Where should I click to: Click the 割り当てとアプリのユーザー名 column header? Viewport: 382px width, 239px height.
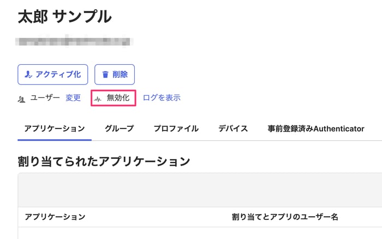(x=285, y=217)
